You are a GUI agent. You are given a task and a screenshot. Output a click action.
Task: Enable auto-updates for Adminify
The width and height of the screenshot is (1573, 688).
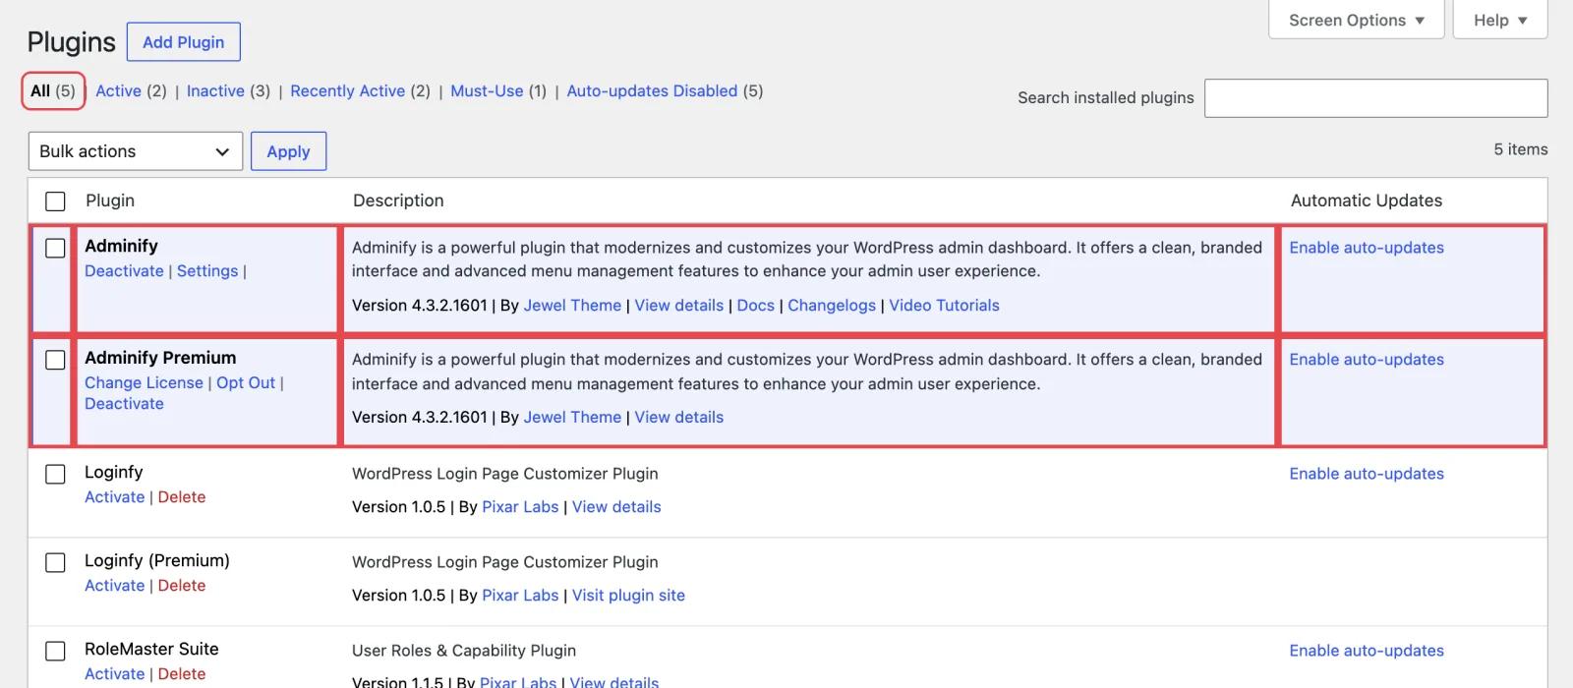pos(1367,248)
